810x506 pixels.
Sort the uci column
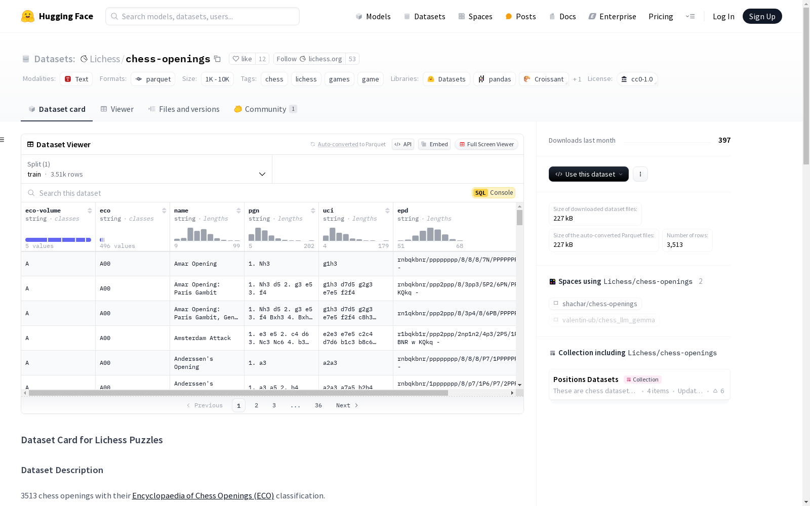click(387, 210)
